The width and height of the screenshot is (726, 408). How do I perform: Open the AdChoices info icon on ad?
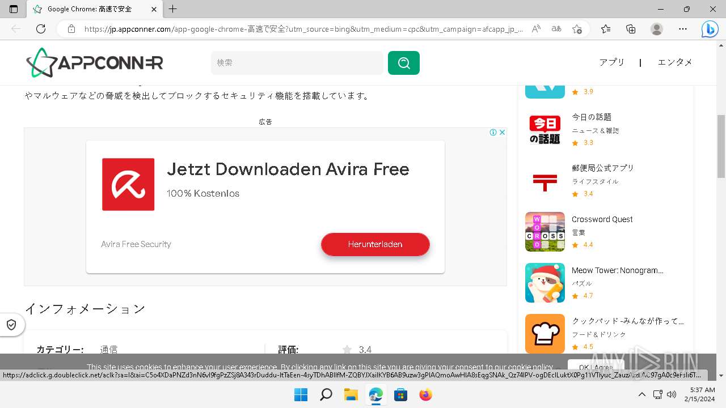point(493,132)
